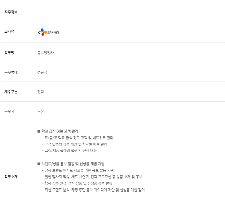The height and width of the screenshot is (198, 225).
Task: Click the 직무정보 section heading
Action: (11, 12)
